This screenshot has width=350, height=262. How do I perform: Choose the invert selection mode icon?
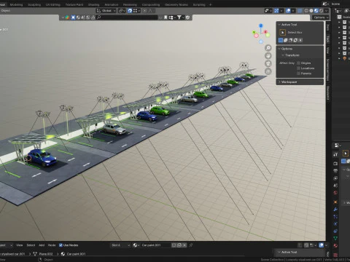(x=295, y=40)
